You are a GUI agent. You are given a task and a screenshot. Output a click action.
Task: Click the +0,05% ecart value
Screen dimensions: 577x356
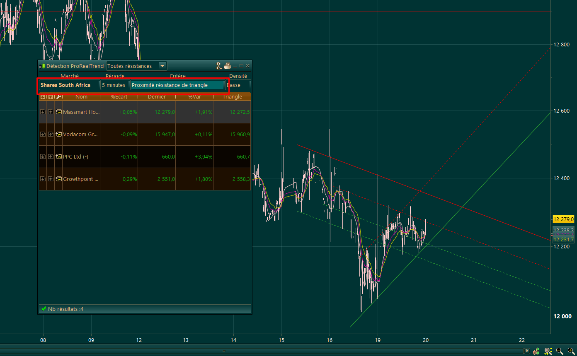(128, 112)
